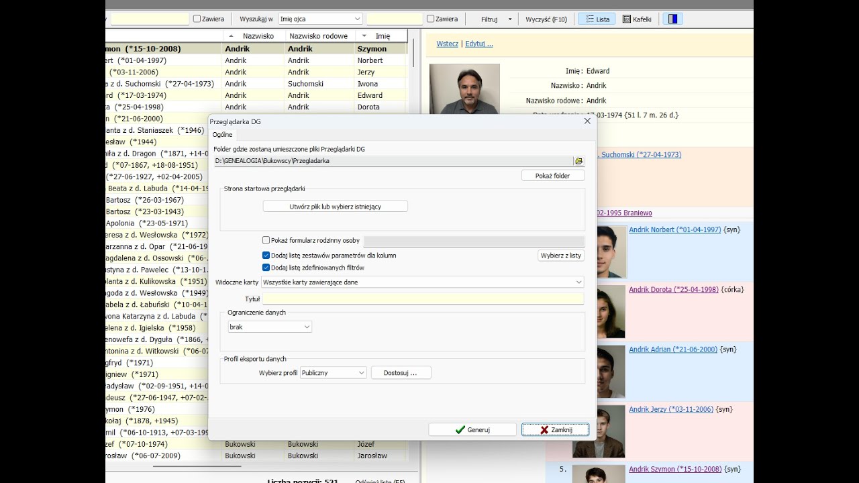Click Jerzy's photo thumbnail
This screenshot has width=859, height=483.
(x=599, y=431)
